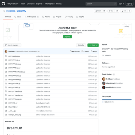Image resolution: width=135 pixels, height=135 pixels.
Task: Open the example_atlas.png file
Action: 15,115
